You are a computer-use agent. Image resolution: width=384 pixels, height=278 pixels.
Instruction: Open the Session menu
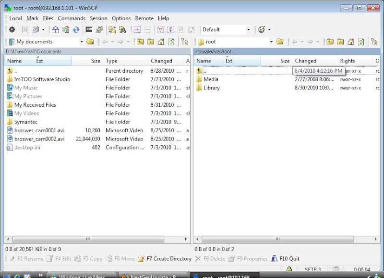click(x=98, y=18)
